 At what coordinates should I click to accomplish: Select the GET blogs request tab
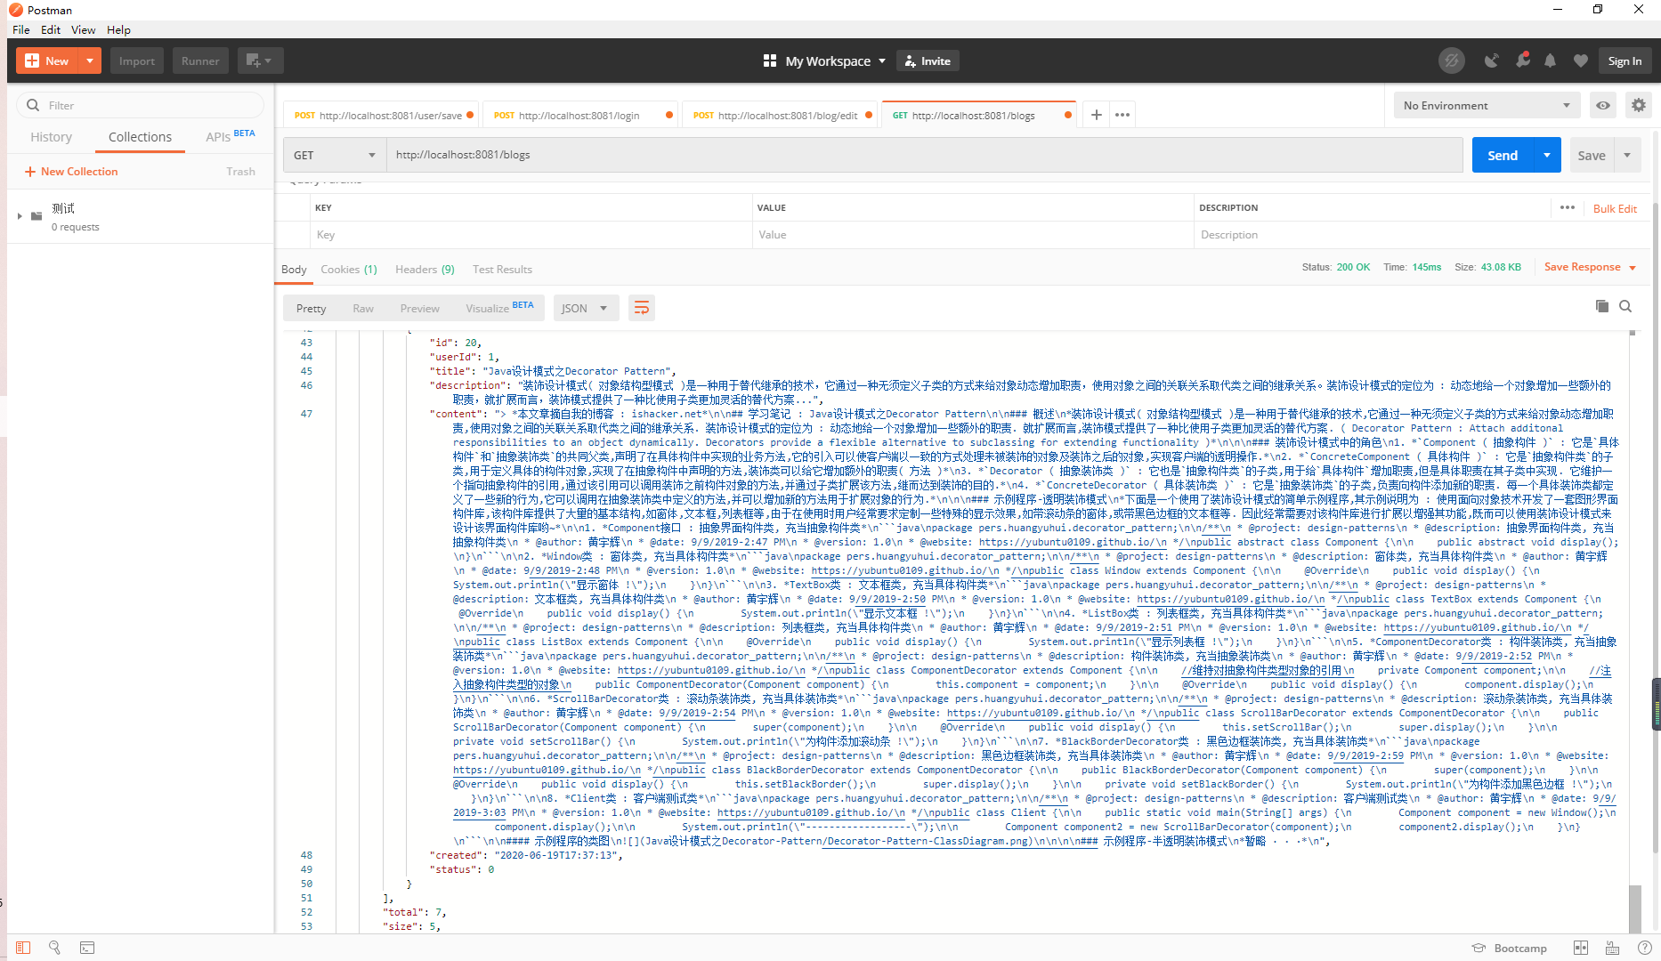coord(977,115)
